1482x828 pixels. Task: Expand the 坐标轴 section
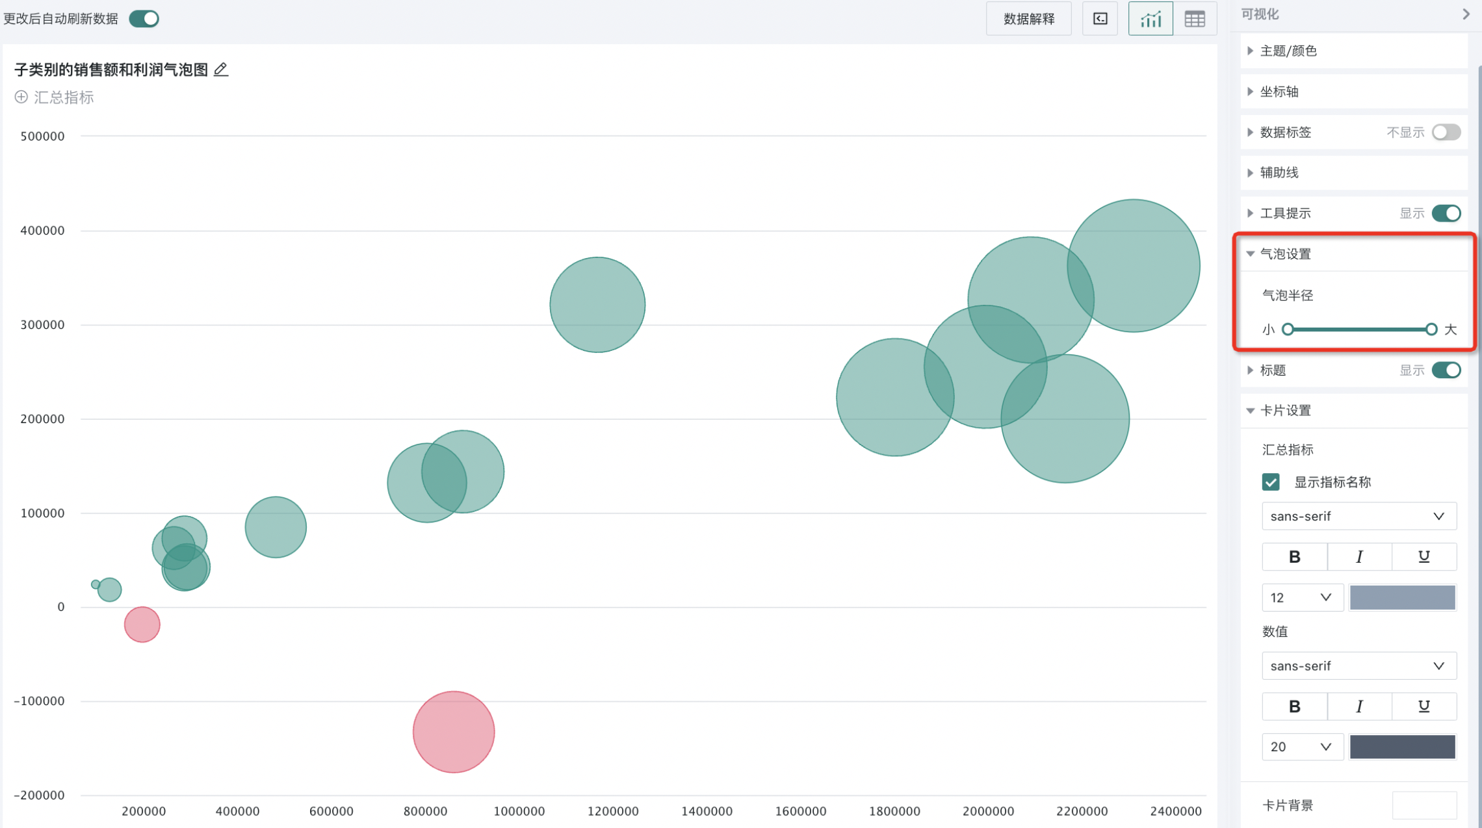(x=1279, y=92)
